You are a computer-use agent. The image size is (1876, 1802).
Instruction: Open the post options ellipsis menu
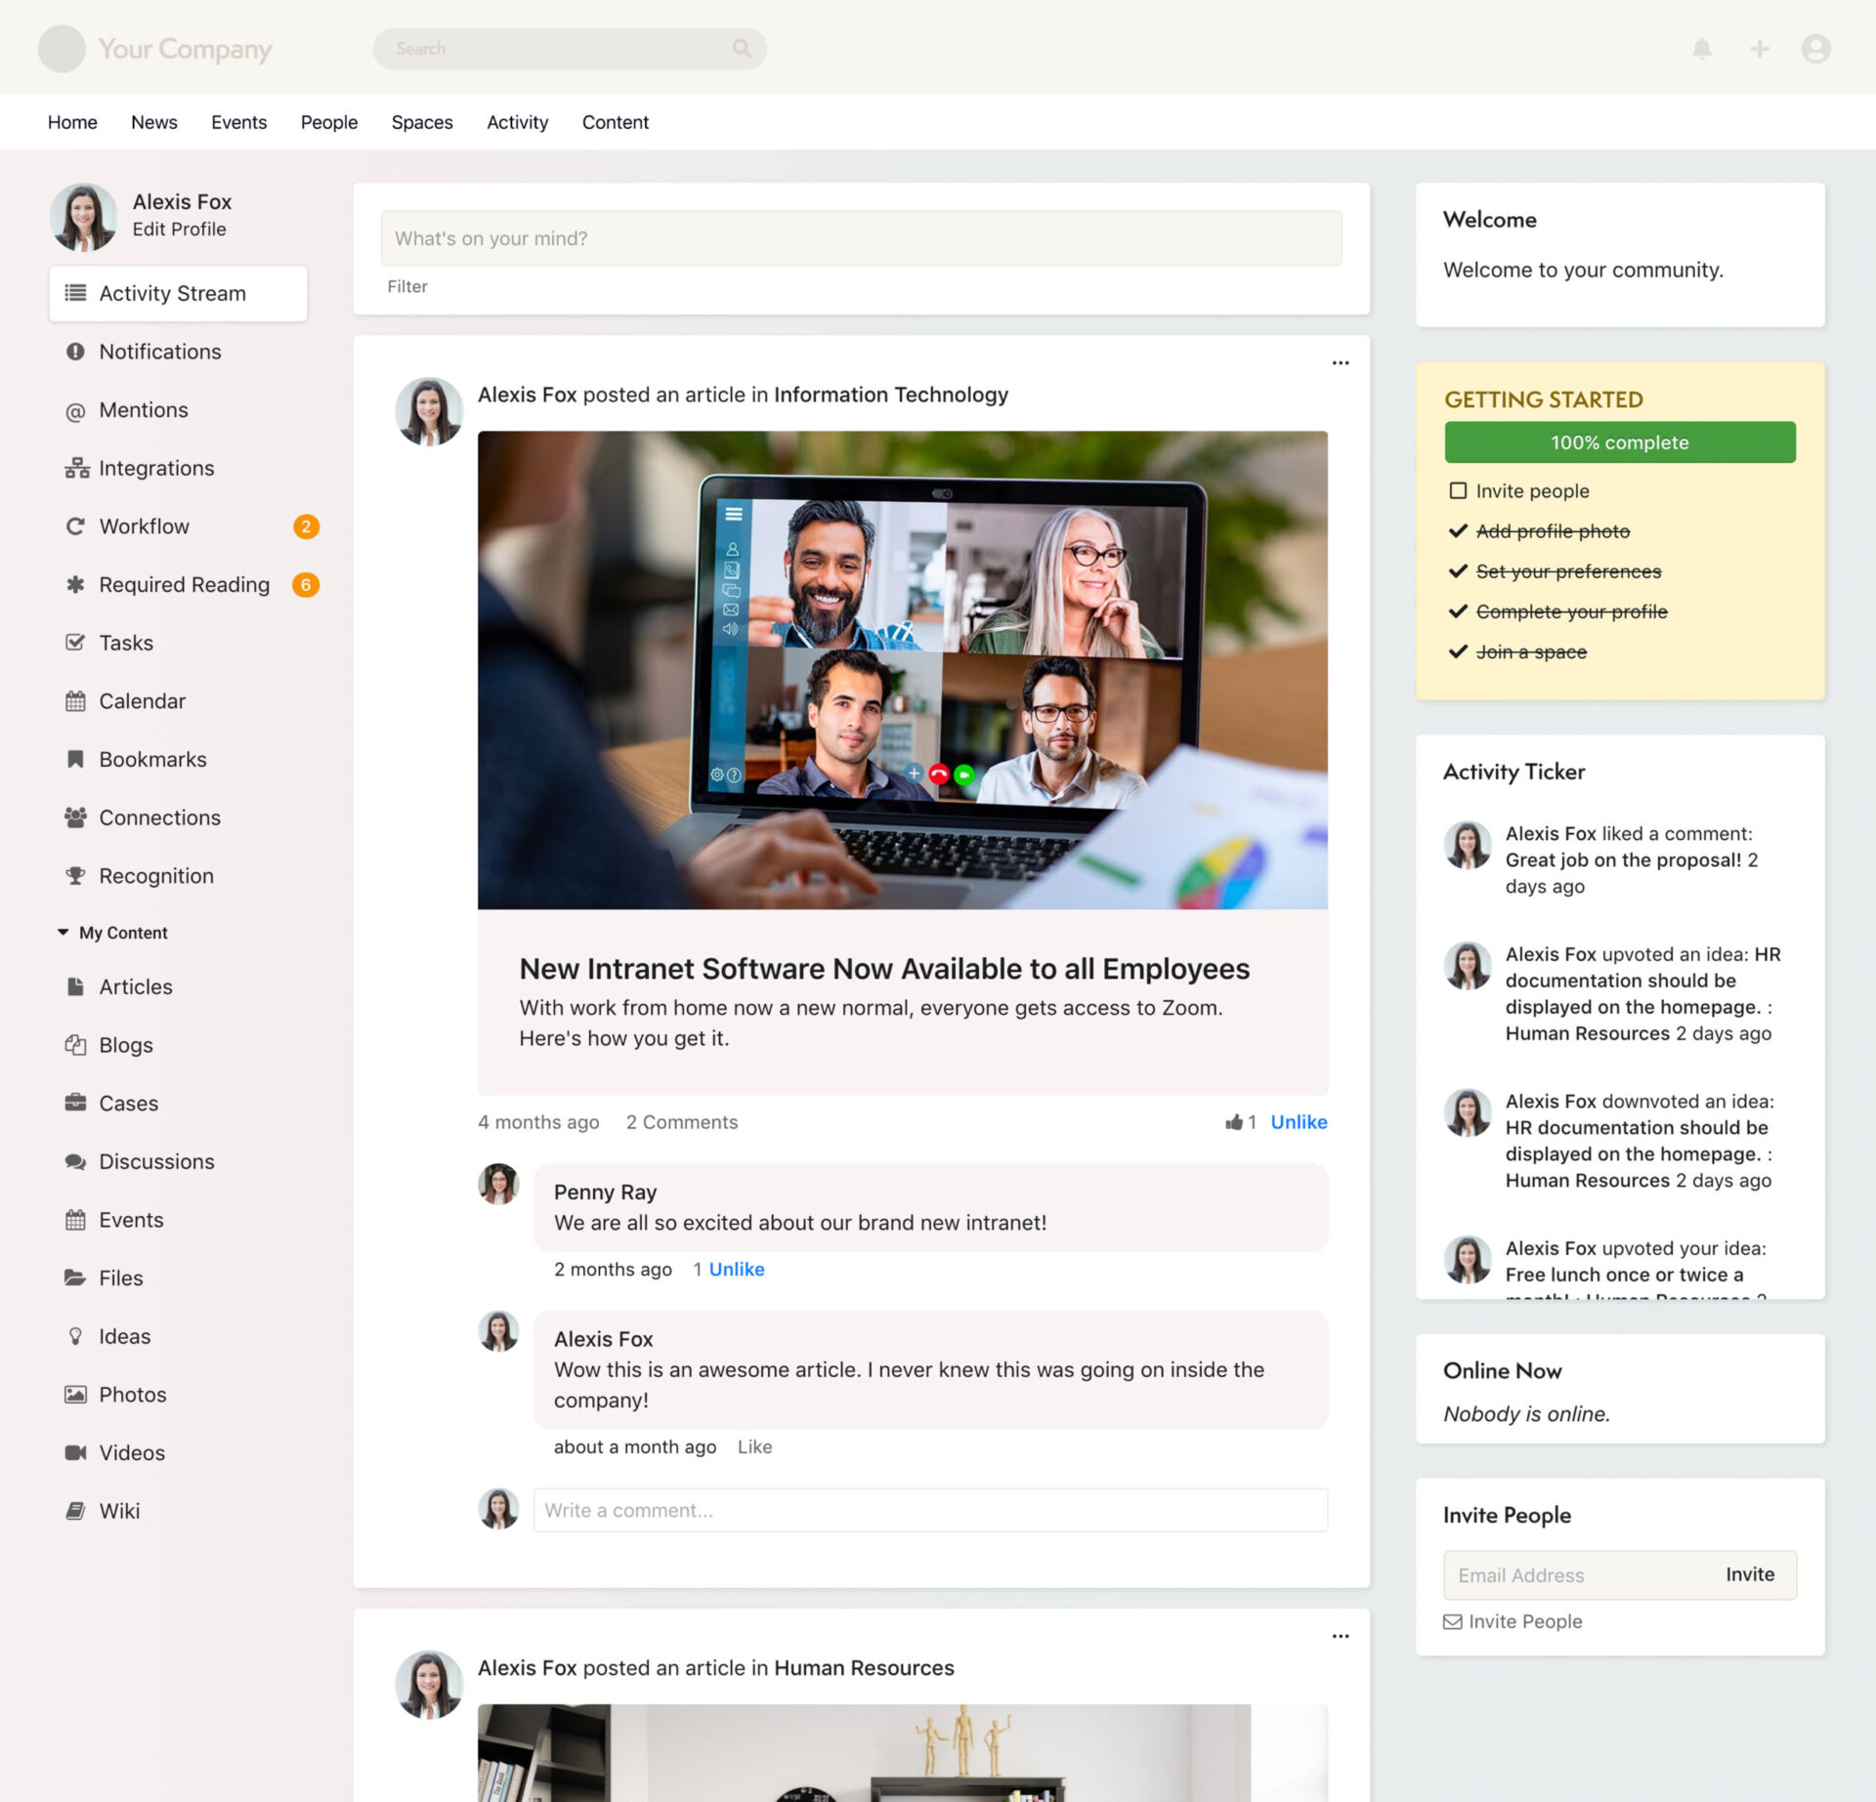click(x=1340, y=362)
